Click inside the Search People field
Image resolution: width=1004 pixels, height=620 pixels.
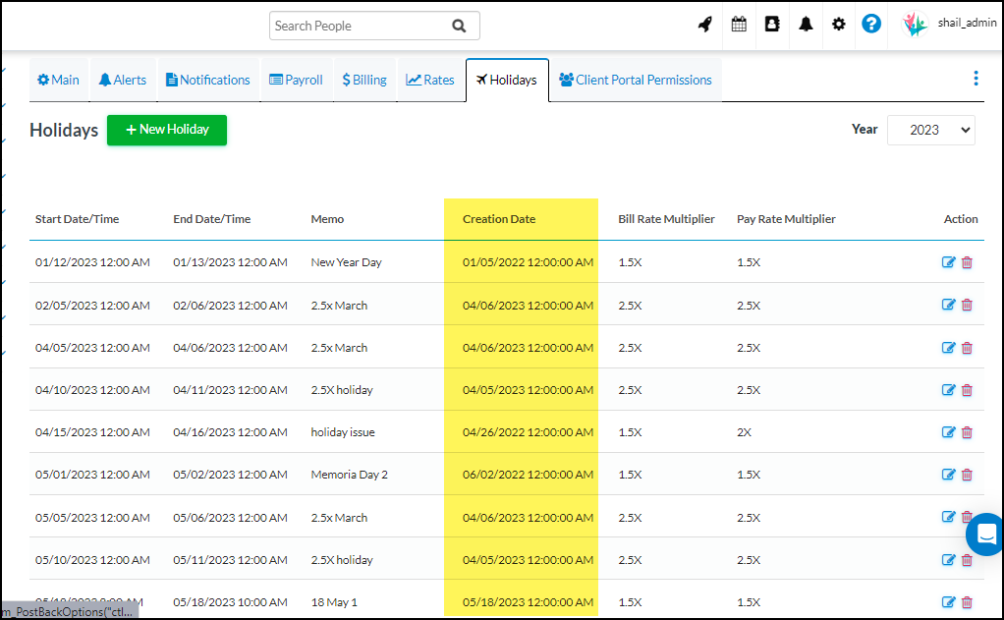click(363, 25)
